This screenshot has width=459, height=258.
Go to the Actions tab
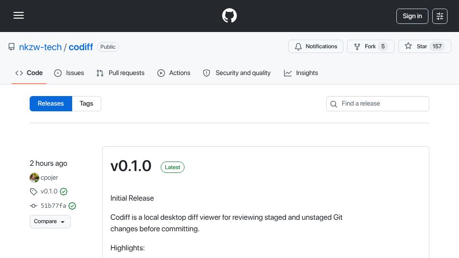(x=174, y=73)
